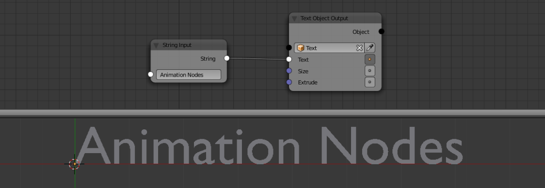Toggle the Extrude property enable button
Image resolution: width=545 pixels, height=188 pixels.
pos(369,82)
